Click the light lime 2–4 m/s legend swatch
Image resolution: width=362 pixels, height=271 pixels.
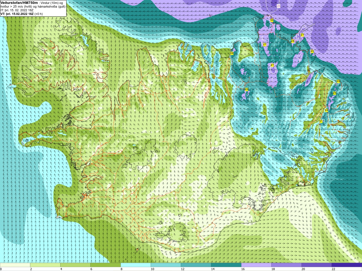(45, 265)
